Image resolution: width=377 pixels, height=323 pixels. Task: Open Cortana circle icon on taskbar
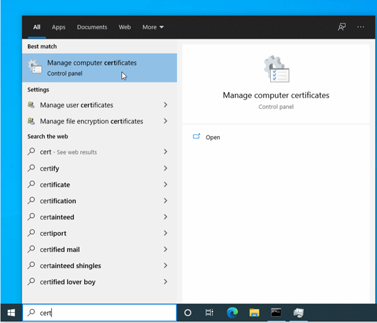pyautogui.click(x=188, y=313)
